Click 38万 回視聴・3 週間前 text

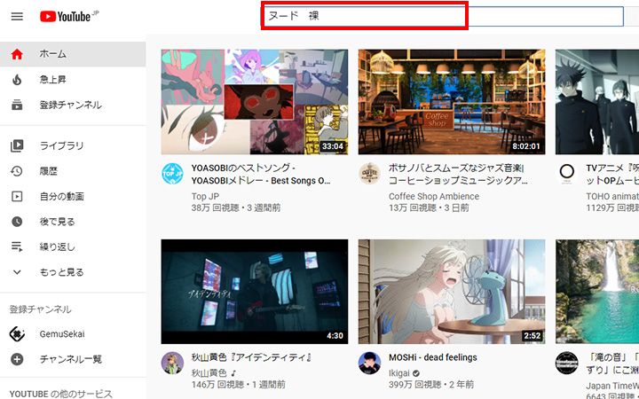(x=236, y=208)
